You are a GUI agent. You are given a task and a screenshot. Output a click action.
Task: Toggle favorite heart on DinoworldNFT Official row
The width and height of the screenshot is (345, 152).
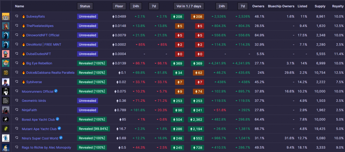(17, 35)
